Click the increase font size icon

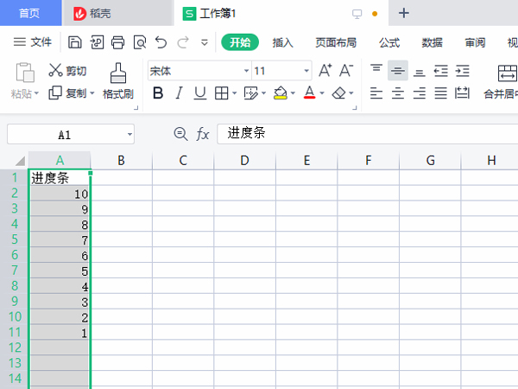(325, 71)
